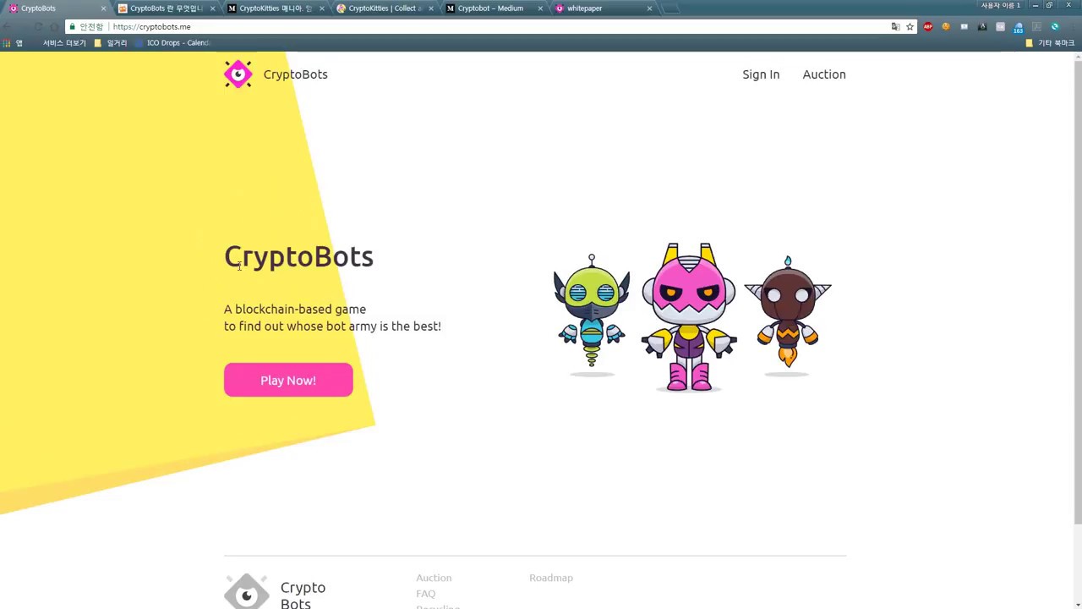The width and height of the screenshot is (1082, 609).
Task: Open the Sign In page
Action: pos(761,74)
